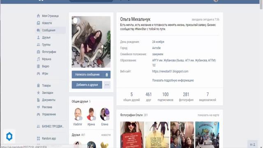Click Добавить в друзья button
263x148 pixels.
point(87,85)
